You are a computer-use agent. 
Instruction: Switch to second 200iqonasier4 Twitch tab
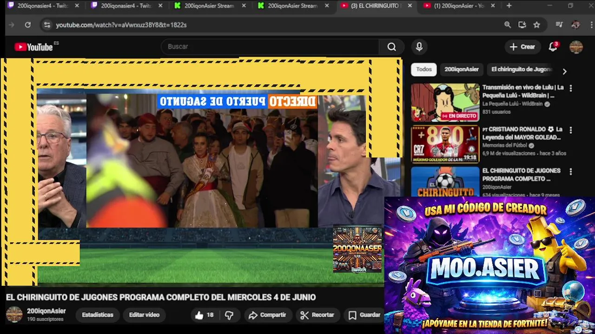126,6
